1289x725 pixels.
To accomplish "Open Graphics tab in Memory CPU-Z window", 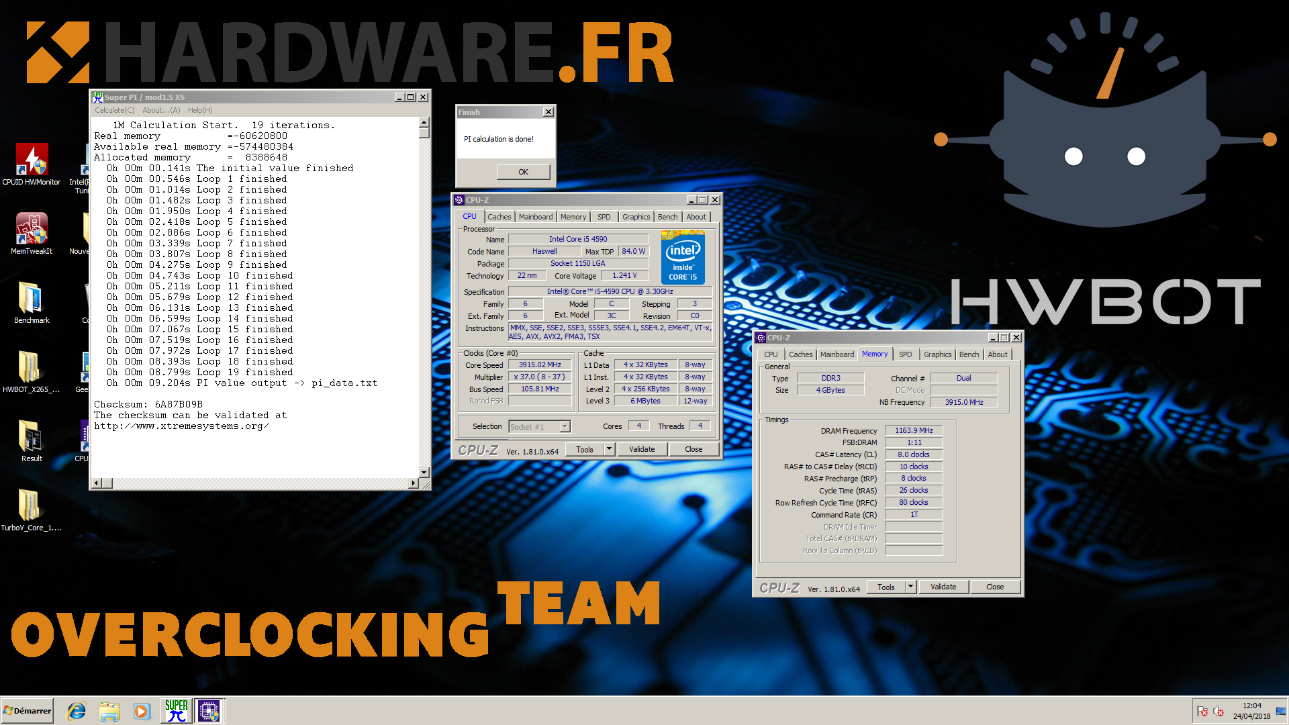I will (937, 354).
